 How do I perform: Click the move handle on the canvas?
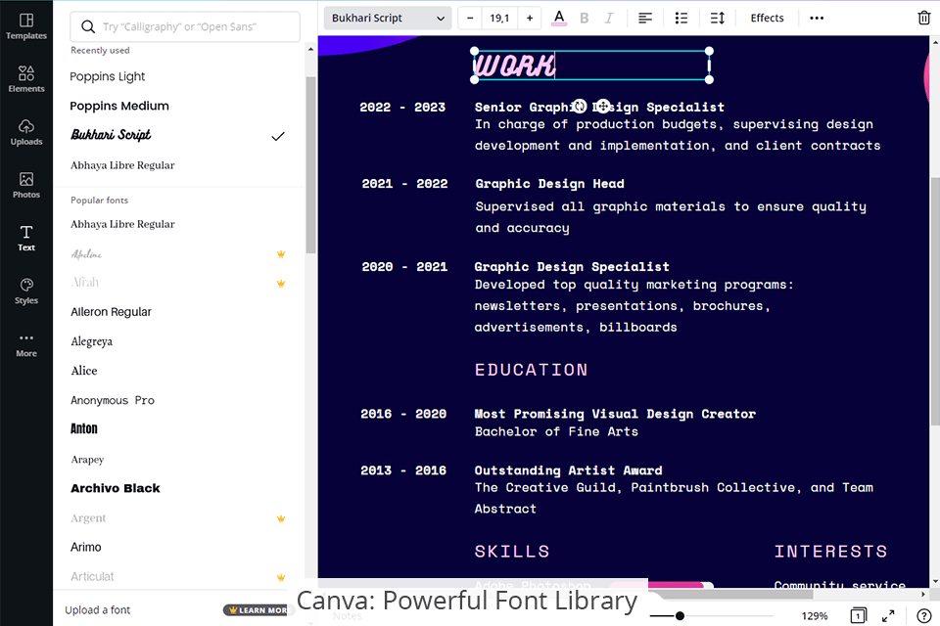tap(603, 106)
